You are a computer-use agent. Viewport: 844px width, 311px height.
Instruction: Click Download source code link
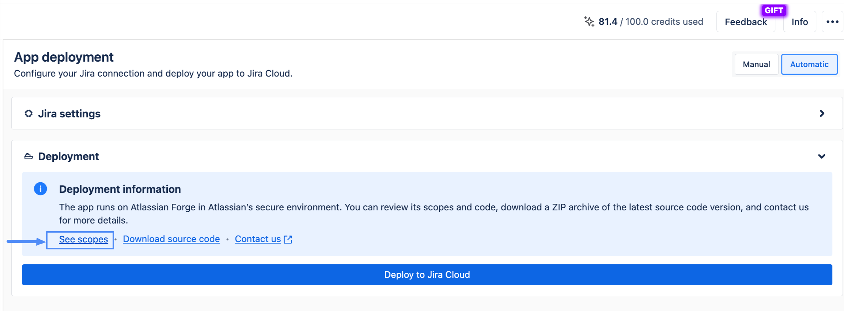[171, 239]
